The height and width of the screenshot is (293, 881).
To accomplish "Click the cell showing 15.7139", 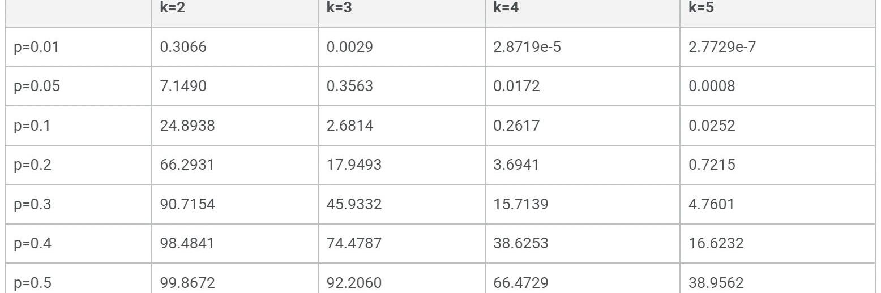I will [583, 202].
